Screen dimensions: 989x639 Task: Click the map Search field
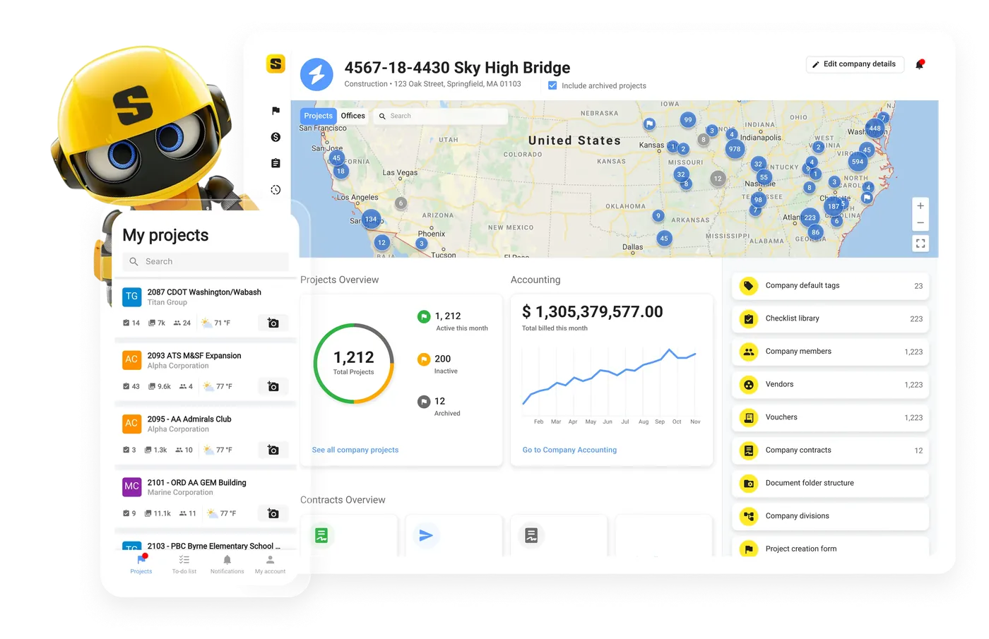[x=442, y=116]
